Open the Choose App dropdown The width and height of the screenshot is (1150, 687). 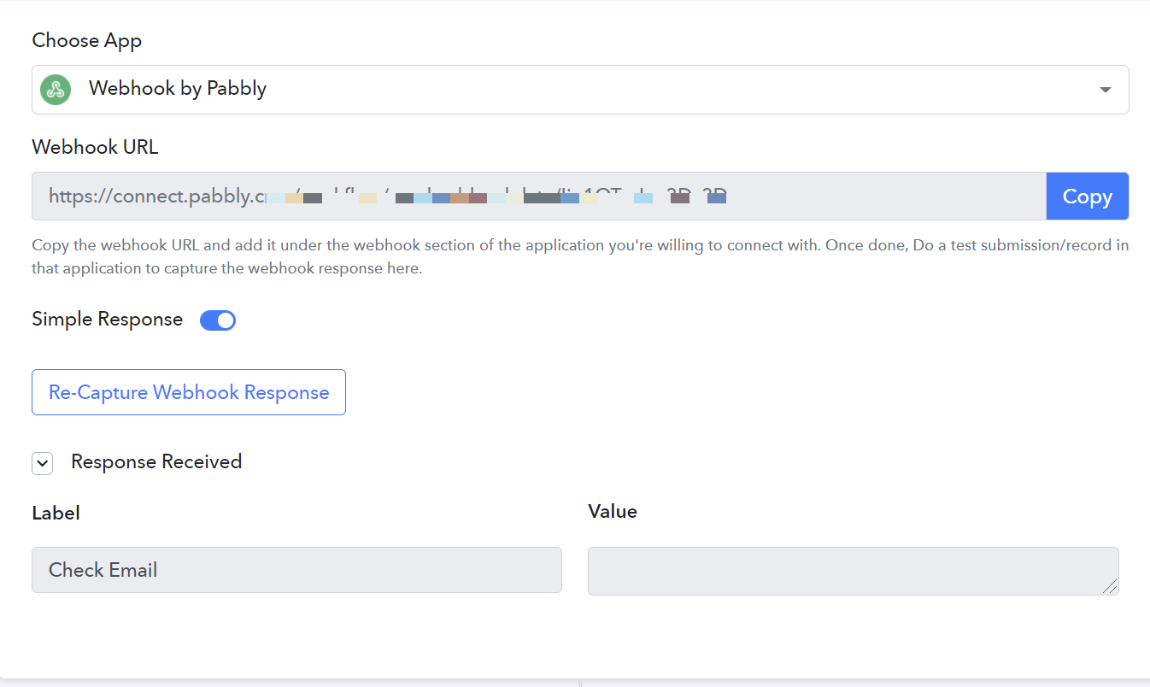coord(580,90)
